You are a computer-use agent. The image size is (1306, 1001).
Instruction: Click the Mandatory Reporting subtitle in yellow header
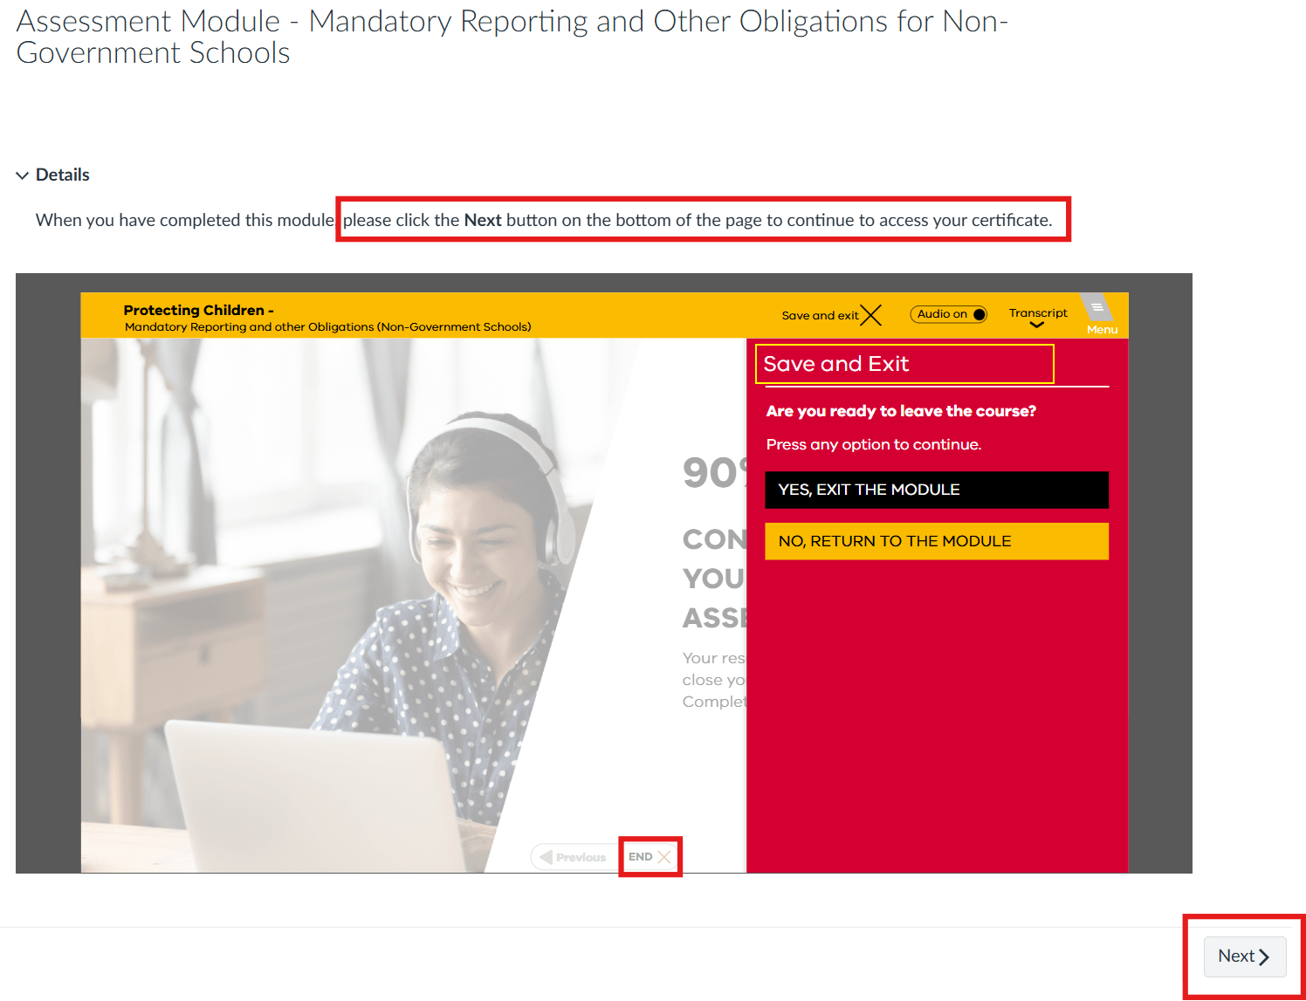click(327, 327)
